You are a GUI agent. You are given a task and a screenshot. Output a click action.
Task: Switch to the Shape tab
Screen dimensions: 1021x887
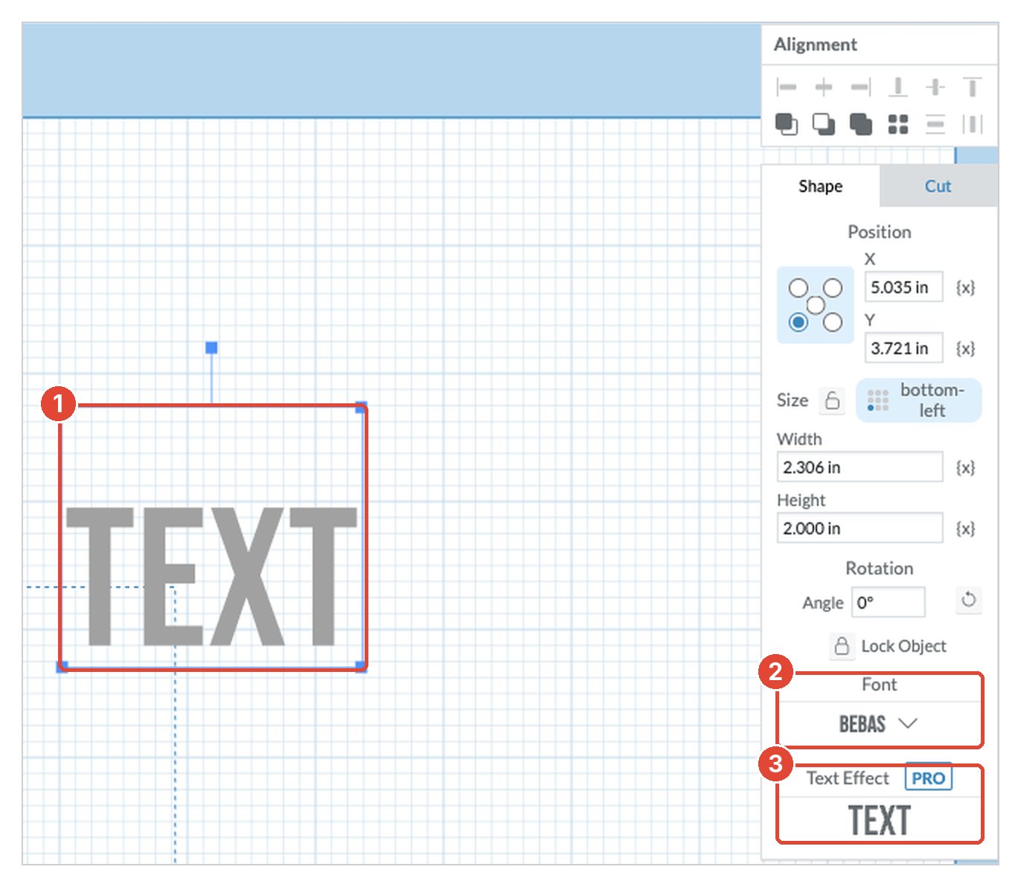pos(820,186)
